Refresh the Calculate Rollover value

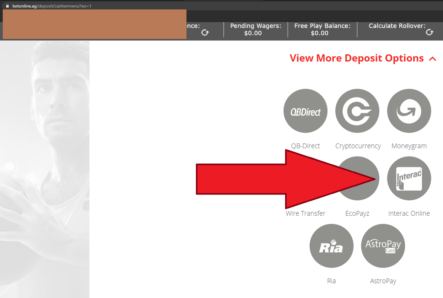click(430, 32)
